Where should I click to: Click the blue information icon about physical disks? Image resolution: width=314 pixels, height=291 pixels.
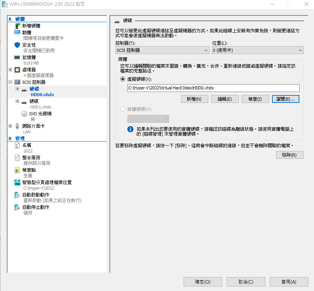coord(130,129)
